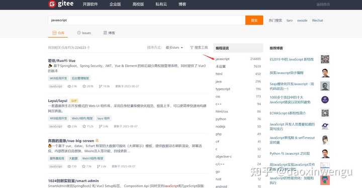
Task: Click the QR thumbnail beside ES2019 blog
Action: coord(325,59)
